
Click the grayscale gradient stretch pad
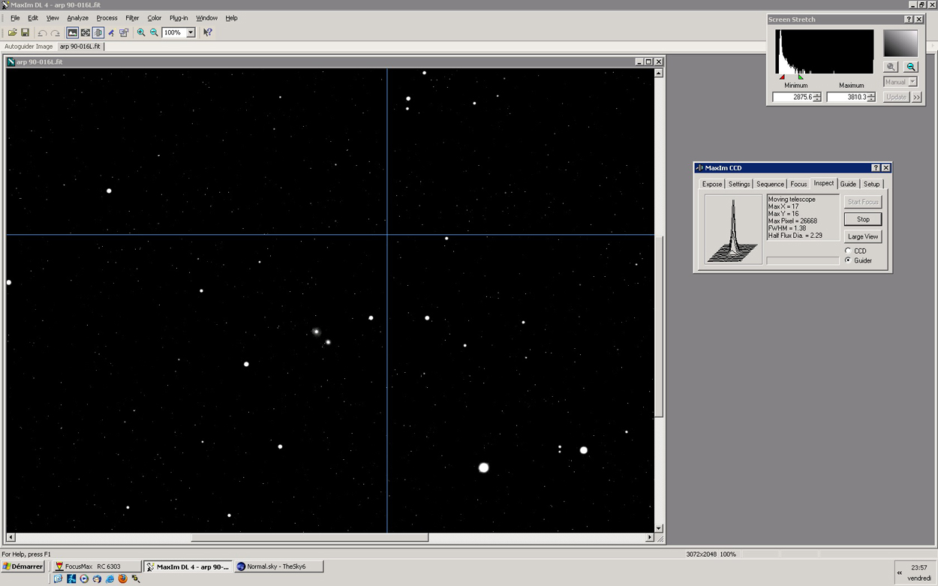pyautogui.click(x=900, y=44)
